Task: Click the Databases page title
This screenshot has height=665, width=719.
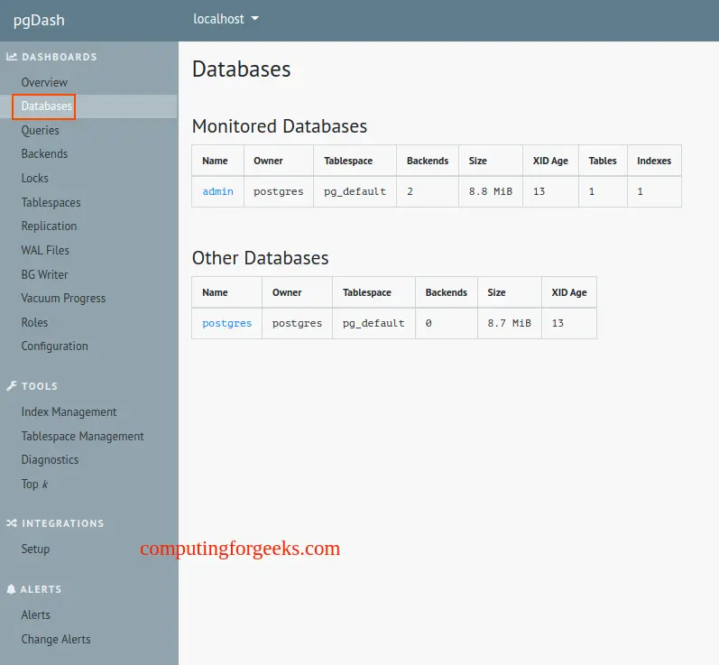Action: pos(242,69)
